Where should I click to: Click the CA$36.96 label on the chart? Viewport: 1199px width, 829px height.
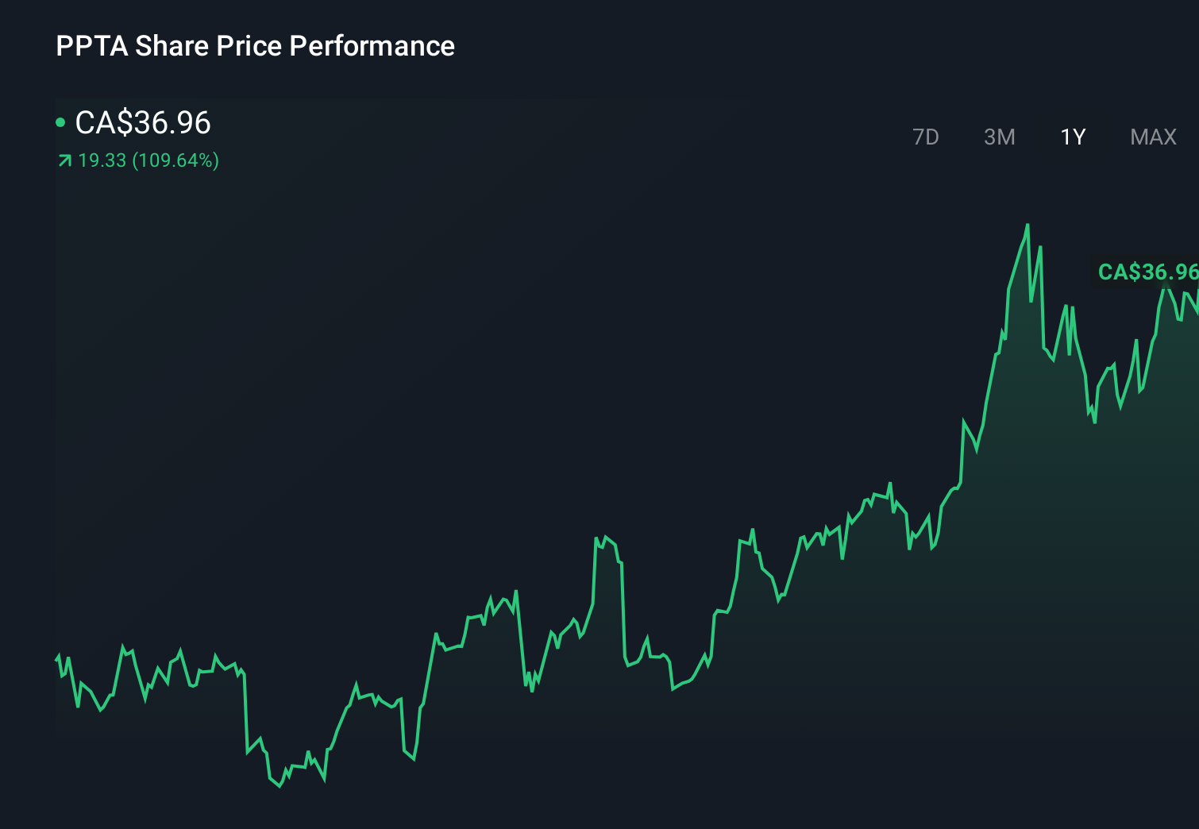[x=1147, y=272]
